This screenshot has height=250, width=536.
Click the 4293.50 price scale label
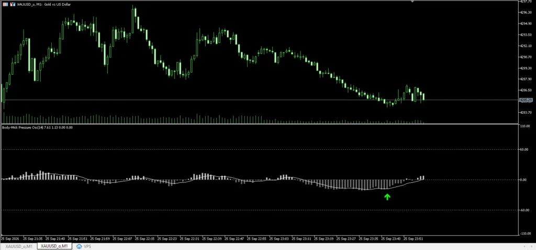pos(526,35)
